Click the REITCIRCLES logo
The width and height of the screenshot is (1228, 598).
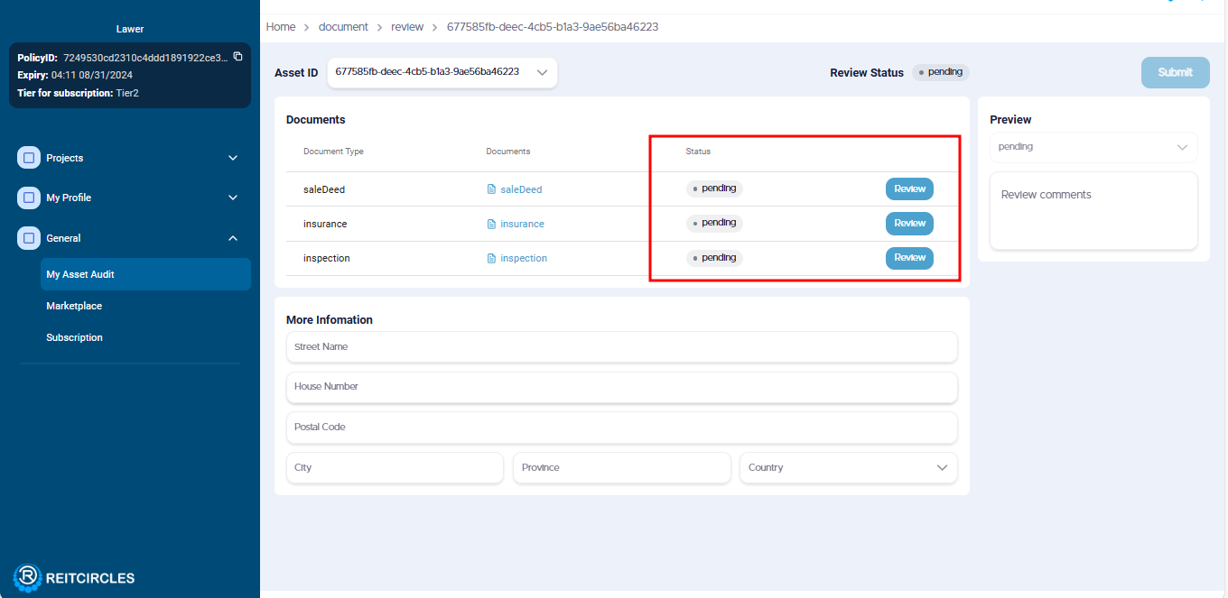pyautogui.click(x=74, y=577)
